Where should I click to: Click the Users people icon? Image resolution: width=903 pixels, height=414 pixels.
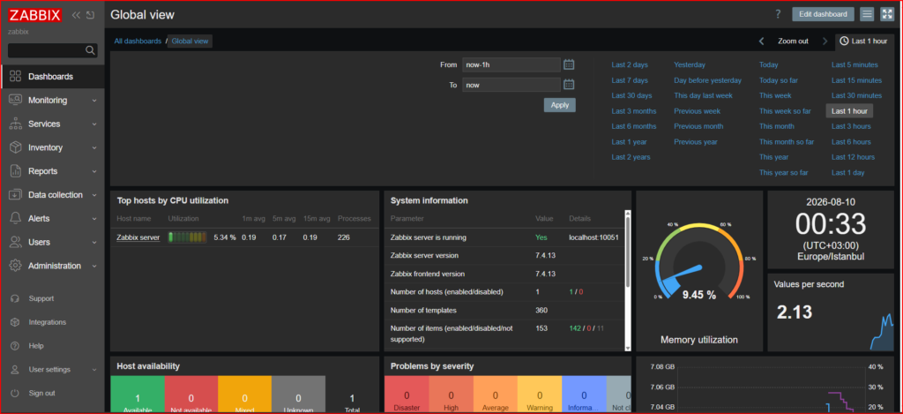pos(16,242)
